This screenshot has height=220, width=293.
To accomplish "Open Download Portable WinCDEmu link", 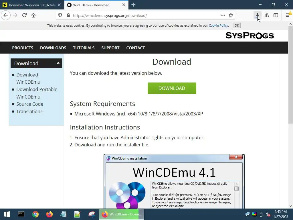I will tap(37, 93).
